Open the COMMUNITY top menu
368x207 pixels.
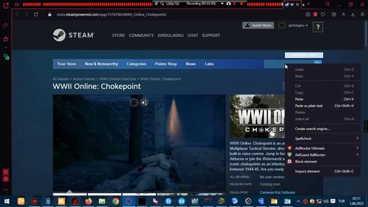click(141, 36)
